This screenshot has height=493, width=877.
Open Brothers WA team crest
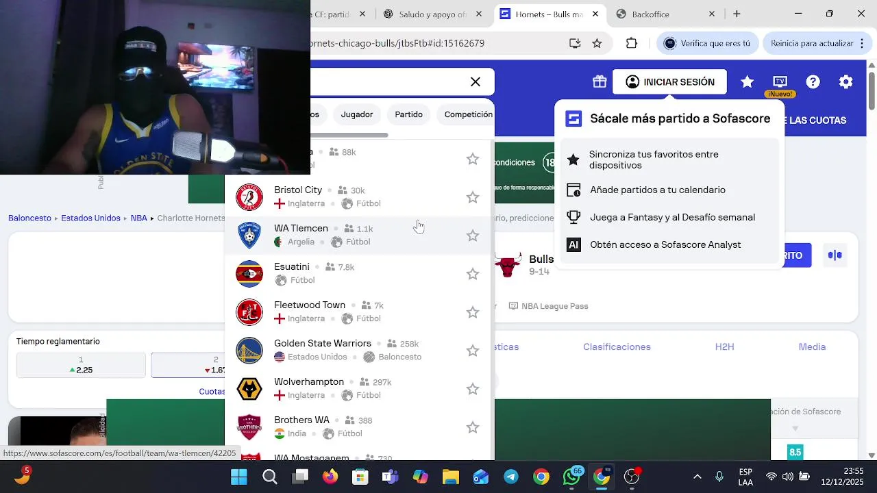pyautogui.click(x=249, y=427)
